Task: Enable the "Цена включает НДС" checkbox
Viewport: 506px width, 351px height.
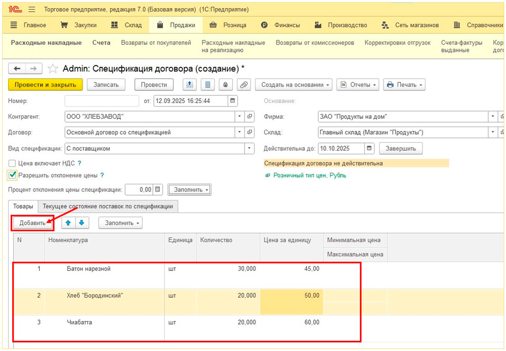Action: [x=12, y=164]
